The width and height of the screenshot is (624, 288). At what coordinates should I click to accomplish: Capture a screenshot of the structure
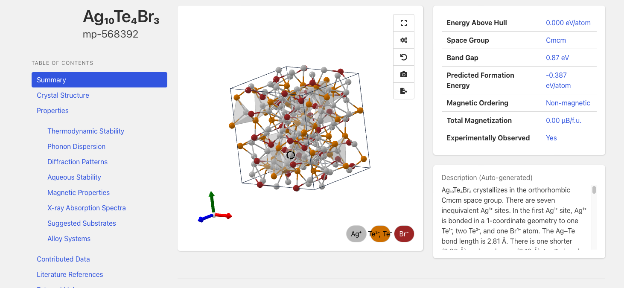click(403, 74)
